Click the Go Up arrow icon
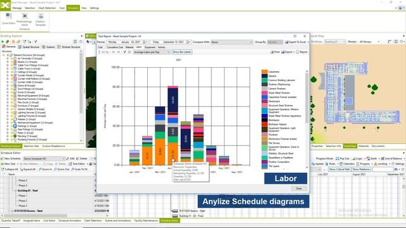Viewport: 406px width, 228px height. pos(100,52)
